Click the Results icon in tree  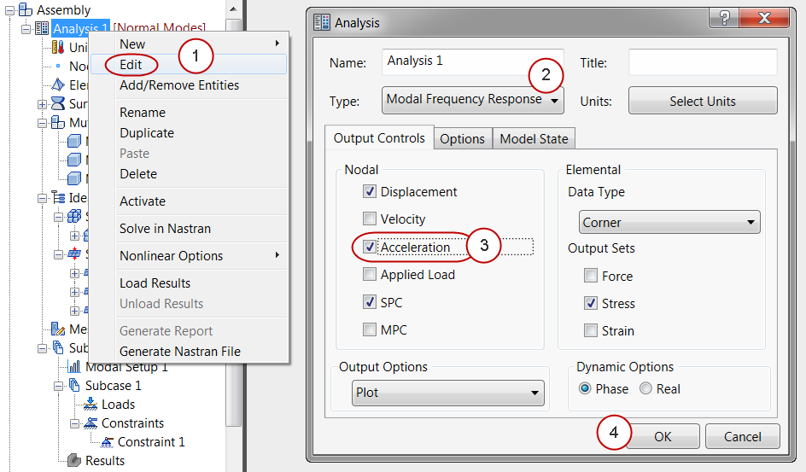pos(74,461)
